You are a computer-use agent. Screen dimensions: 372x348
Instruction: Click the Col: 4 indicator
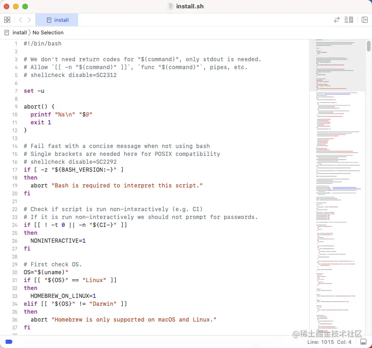(x=343, y=341)
